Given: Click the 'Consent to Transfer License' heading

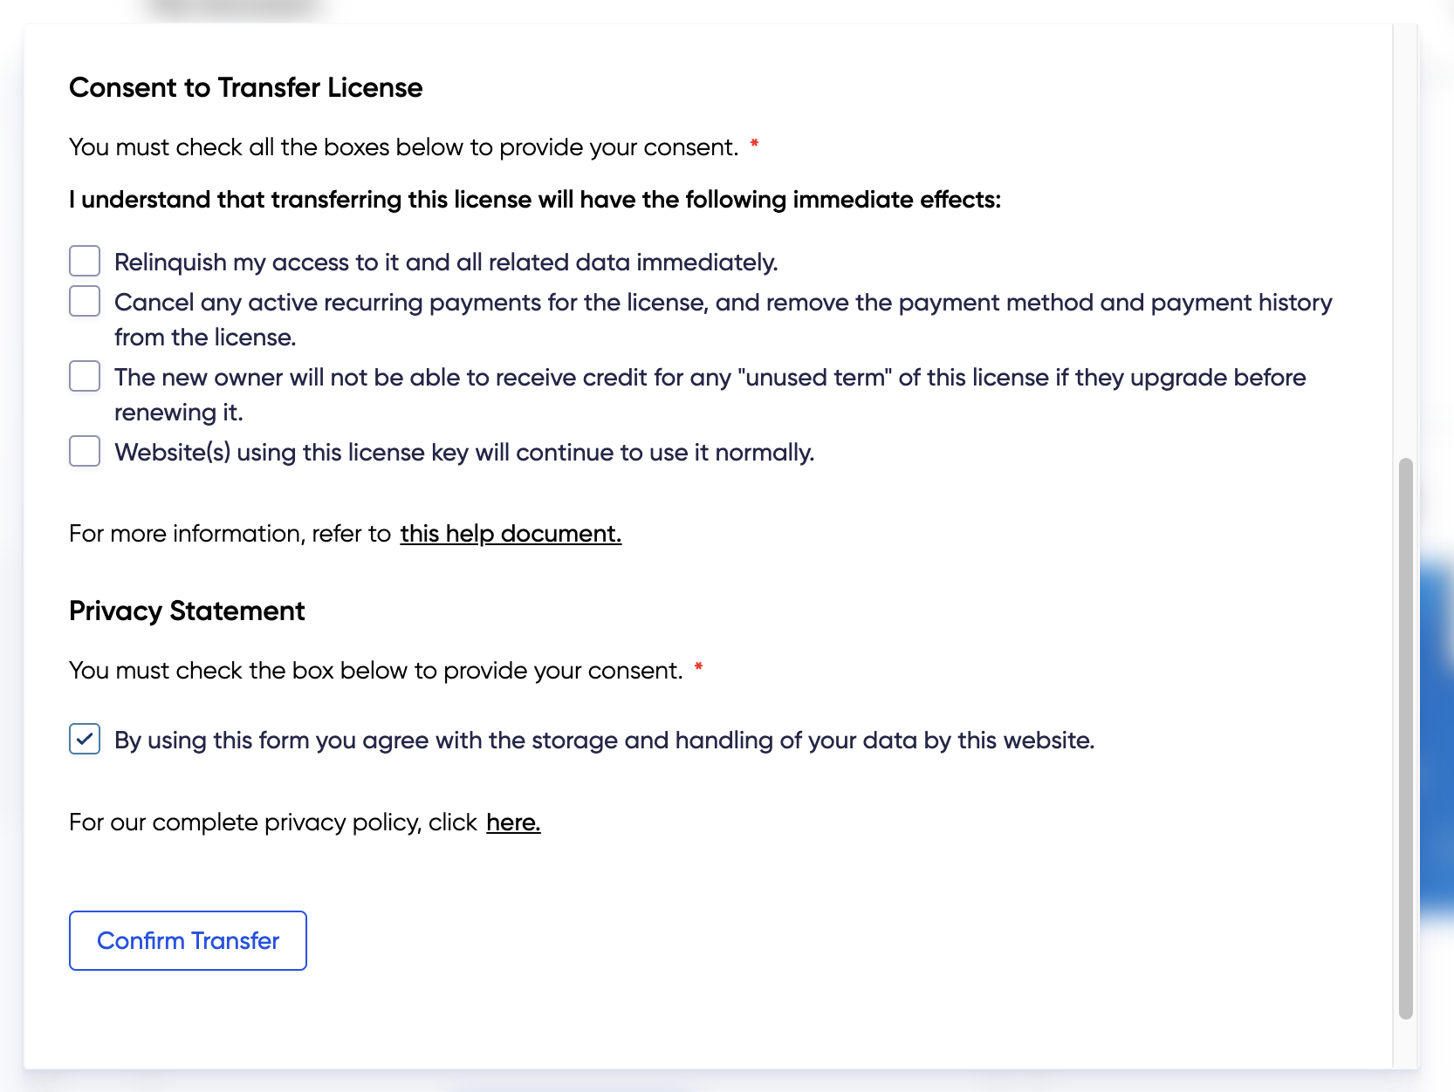Looking at the screenshot, I should [245, 88].
